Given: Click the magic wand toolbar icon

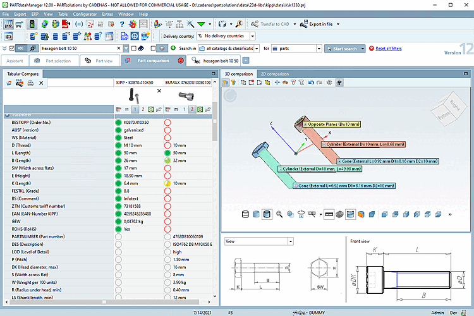Looking at the screenshot, I should click(190, 24).
